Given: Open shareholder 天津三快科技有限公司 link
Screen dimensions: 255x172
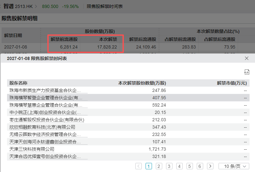Looking at the screenshot, I should [x=32, y=149].
